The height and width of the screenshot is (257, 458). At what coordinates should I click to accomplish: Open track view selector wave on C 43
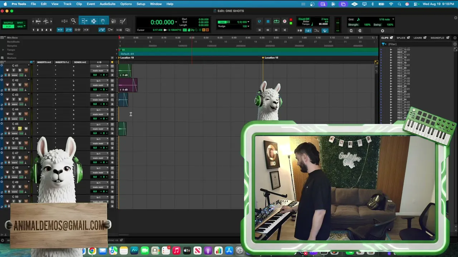tap(15, 104)
